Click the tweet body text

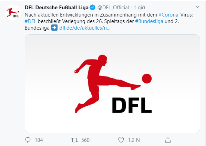[109, 21]
